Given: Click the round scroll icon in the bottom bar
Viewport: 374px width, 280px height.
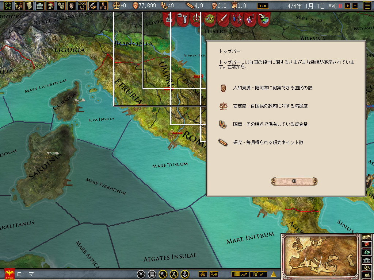Looking at the screenshot, I should [152, 274].
